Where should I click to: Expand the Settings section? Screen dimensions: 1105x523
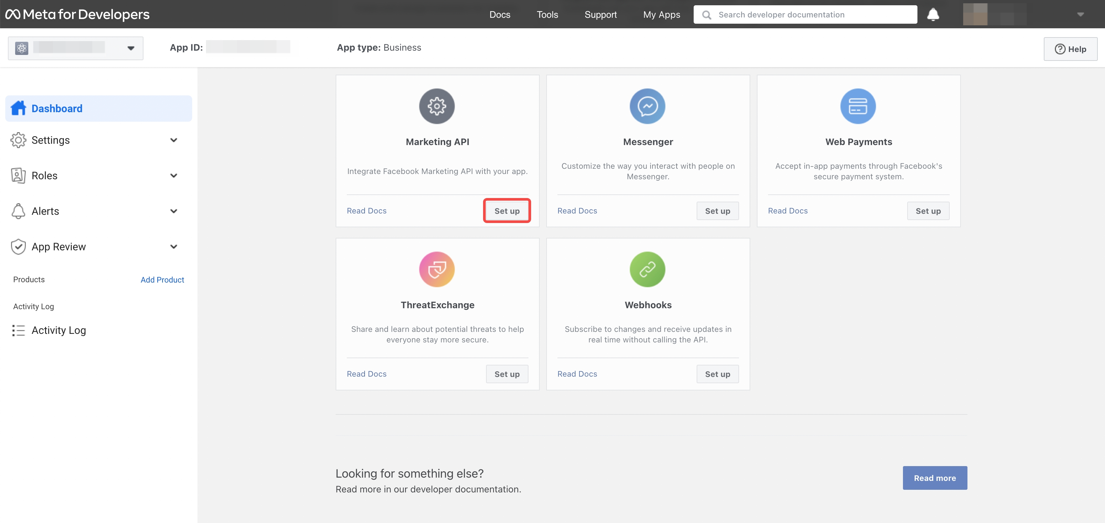[173, 140]
